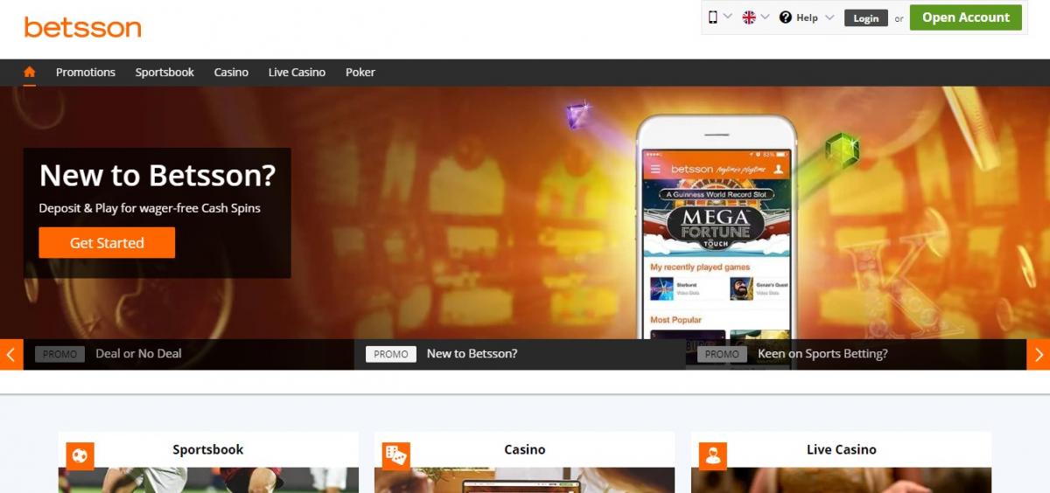Click the betsson logo
This screenshot has height=493, width=1050.
[x=82, y=27]
